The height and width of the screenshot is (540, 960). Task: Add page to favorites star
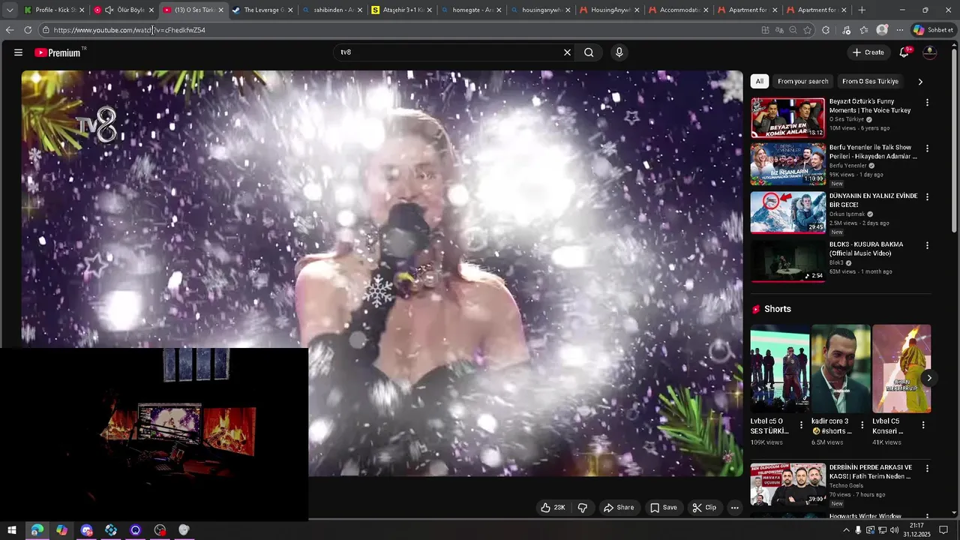pyautogui.click(x=808, y=30)
